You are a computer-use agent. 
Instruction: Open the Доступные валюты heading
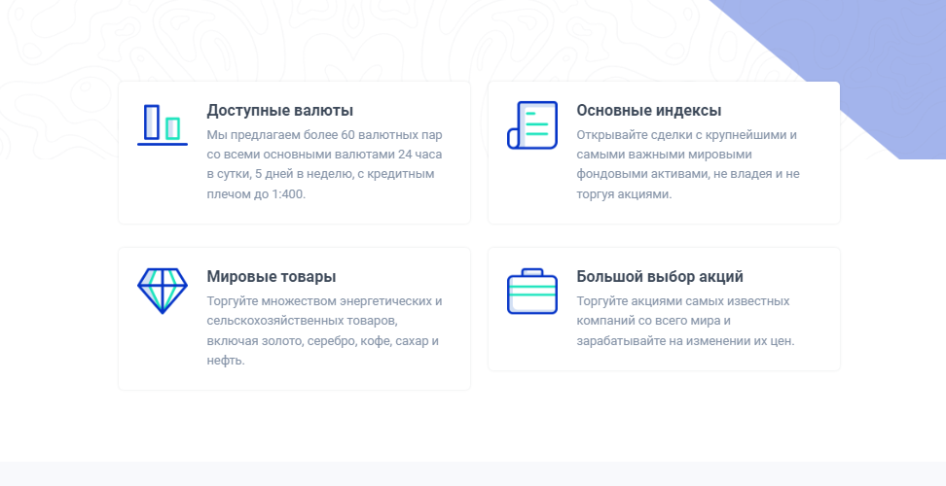click(x=279, y=111)
